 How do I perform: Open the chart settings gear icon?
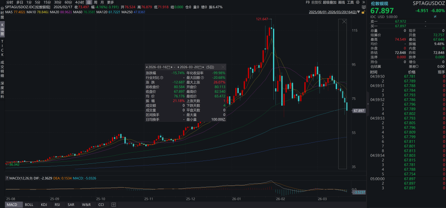pyautogui.click(x=357, y=2)
